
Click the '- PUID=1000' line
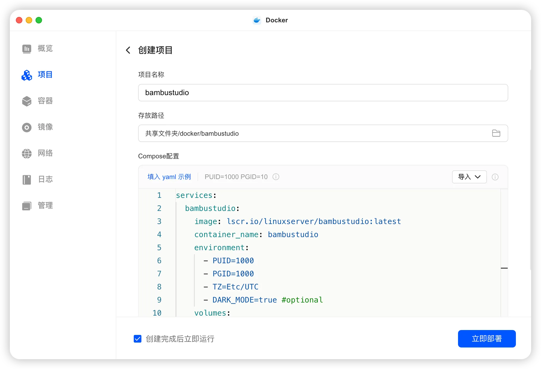pos(229,261)
